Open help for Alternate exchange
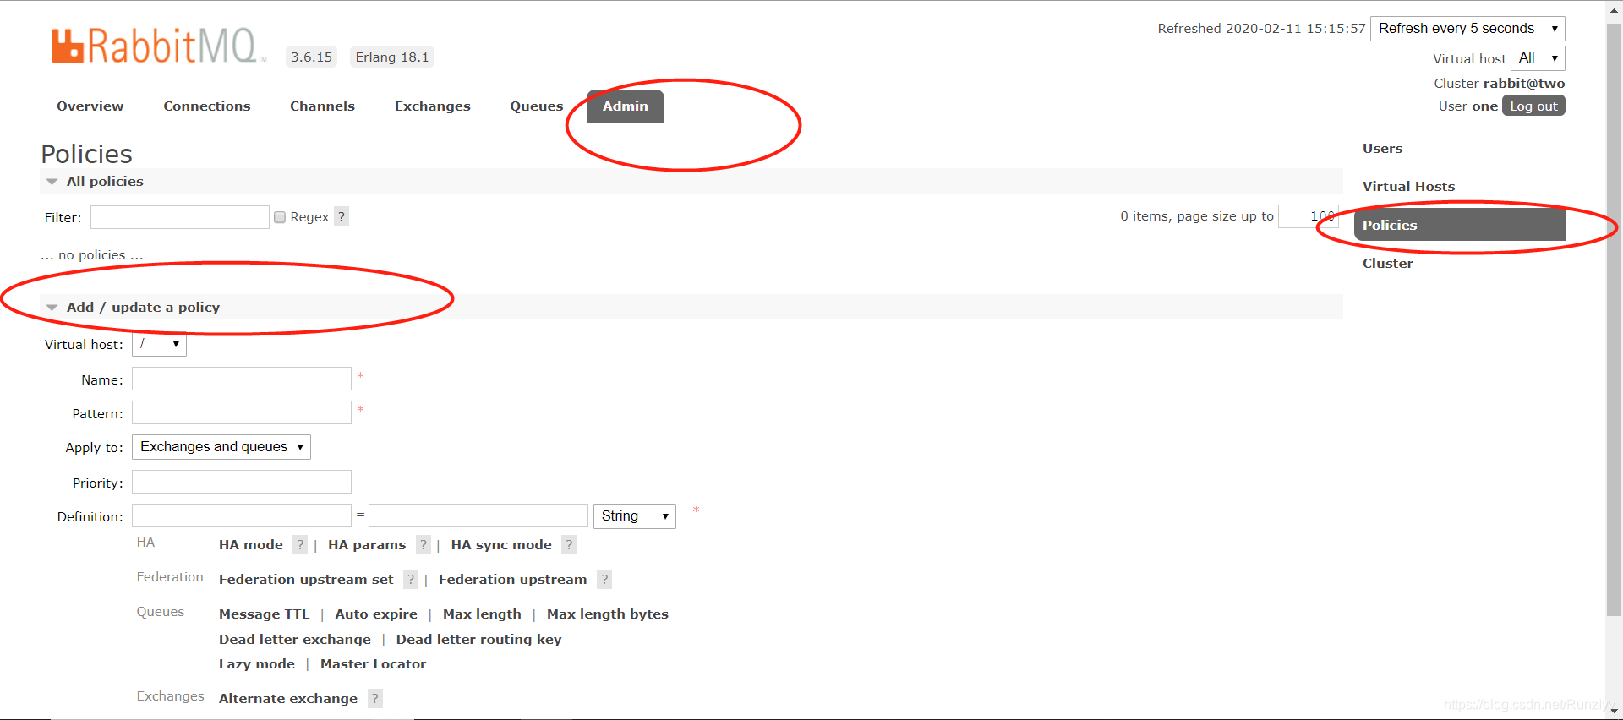This screenshot has width=1623, height=720. [x=375, y=699]
